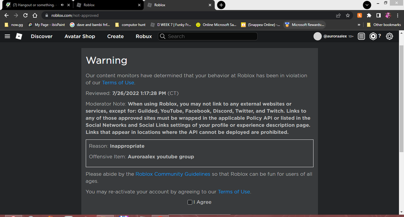This screenshot has height=217, width=404.
Task: Switch to the middle Roblox tab
Action: click(108, 5)
